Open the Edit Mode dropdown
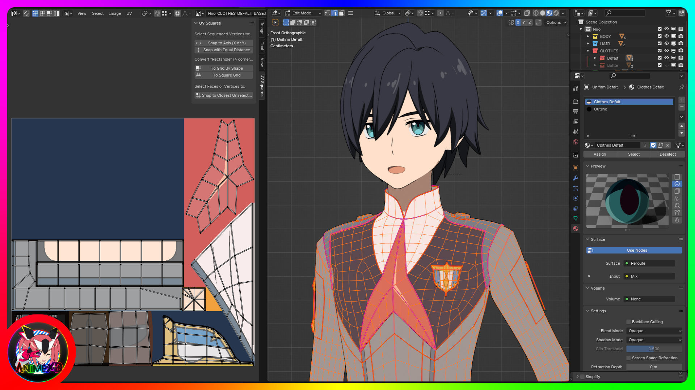This screenshot has height=390, width=695. (303, 13)
